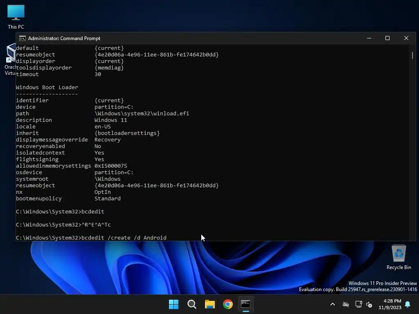This screenshot has width=419, height=314.
Task: Click the 'flightsigning' entry label
Action: [x=37, y=159]
